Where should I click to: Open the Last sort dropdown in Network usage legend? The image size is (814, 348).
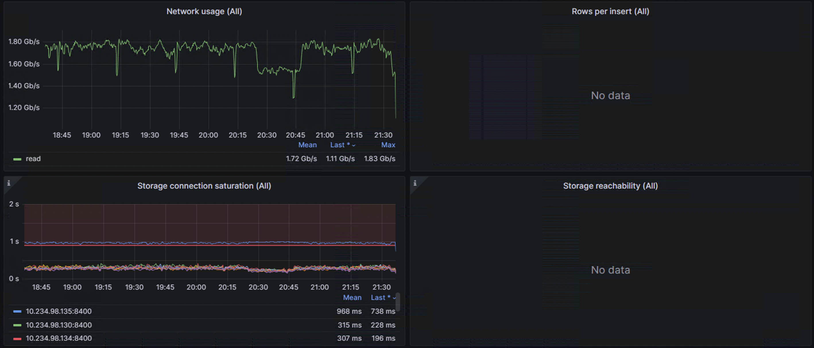pyautogui.click(x=342, y=145)
